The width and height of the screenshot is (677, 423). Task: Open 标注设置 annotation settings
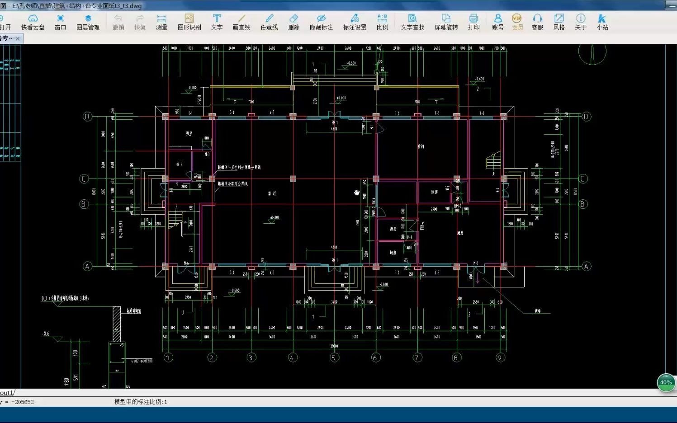[x=355, y=22]
